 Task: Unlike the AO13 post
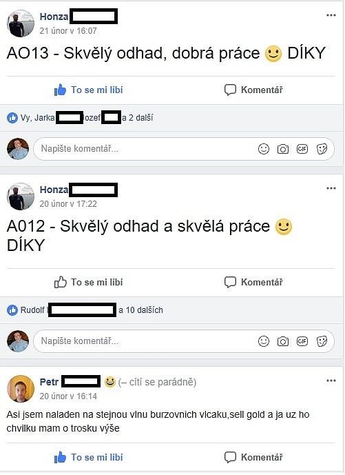coord(88,90)
